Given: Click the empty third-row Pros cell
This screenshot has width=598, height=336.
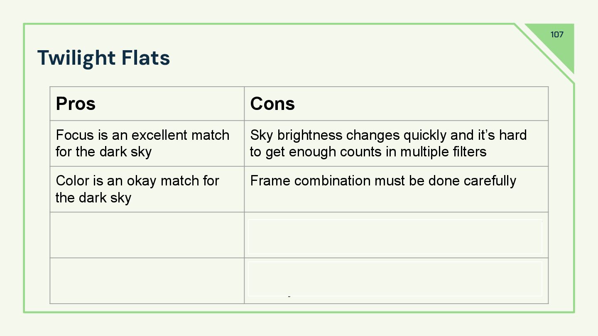Looking at the screenshot, I should click(x=147, y=235).
